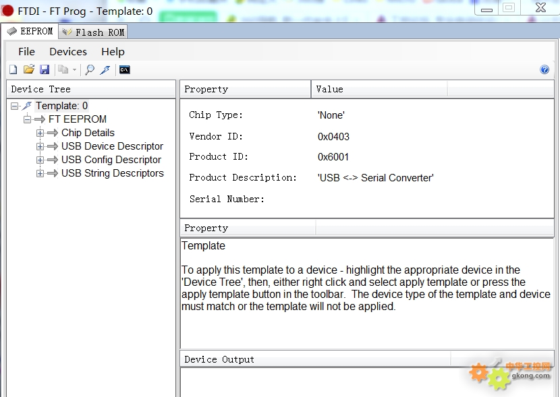Image resolution: width=560 pixels, height=397 pixels.
Task: Click the arrow icon beside USB String Descriptors
Action: [x=53, y=173]
